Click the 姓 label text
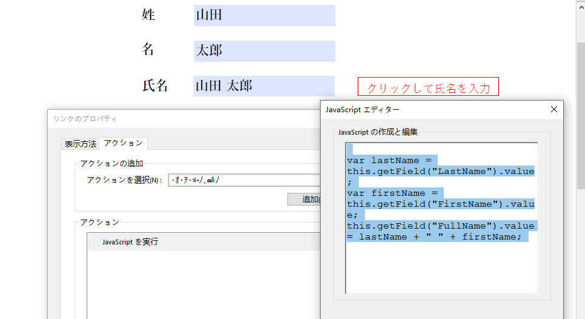 (x=148, y=15)
